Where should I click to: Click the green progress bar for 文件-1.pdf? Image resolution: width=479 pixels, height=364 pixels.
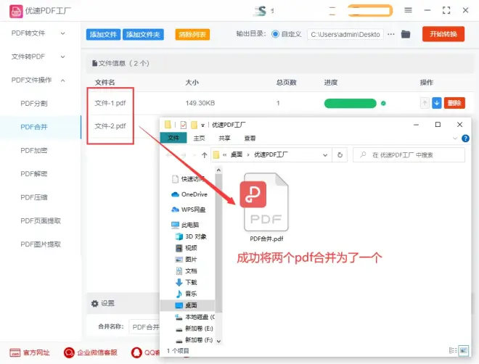click(x=350, y=104)
